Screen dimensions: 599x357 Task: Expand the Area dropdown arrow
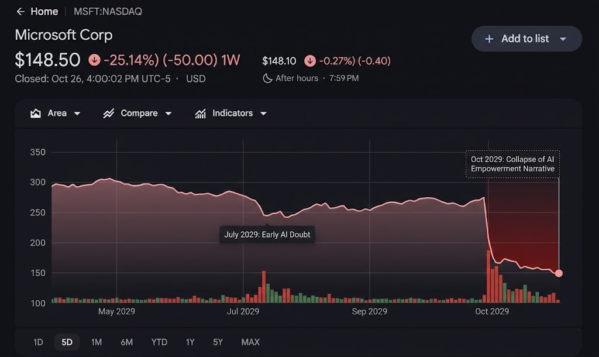pos(77,114)
